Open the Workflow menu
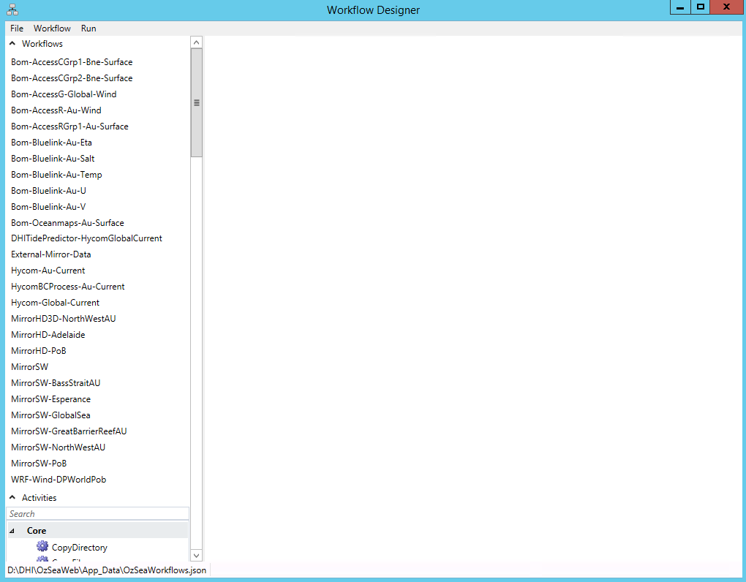746x582 pixels. click(x=52, y=29)
